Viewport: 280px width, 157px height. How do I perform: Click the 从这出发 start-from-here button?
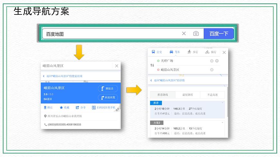(108, 97)
